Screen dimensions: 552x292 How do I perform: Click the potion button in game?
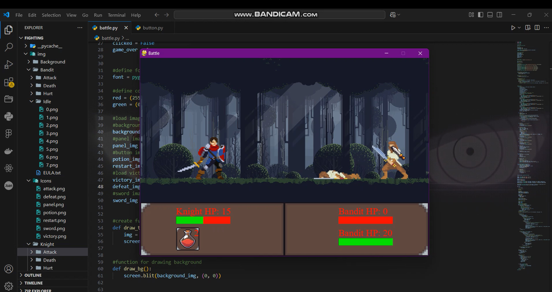pyautogui.click(x=188, y=239)
